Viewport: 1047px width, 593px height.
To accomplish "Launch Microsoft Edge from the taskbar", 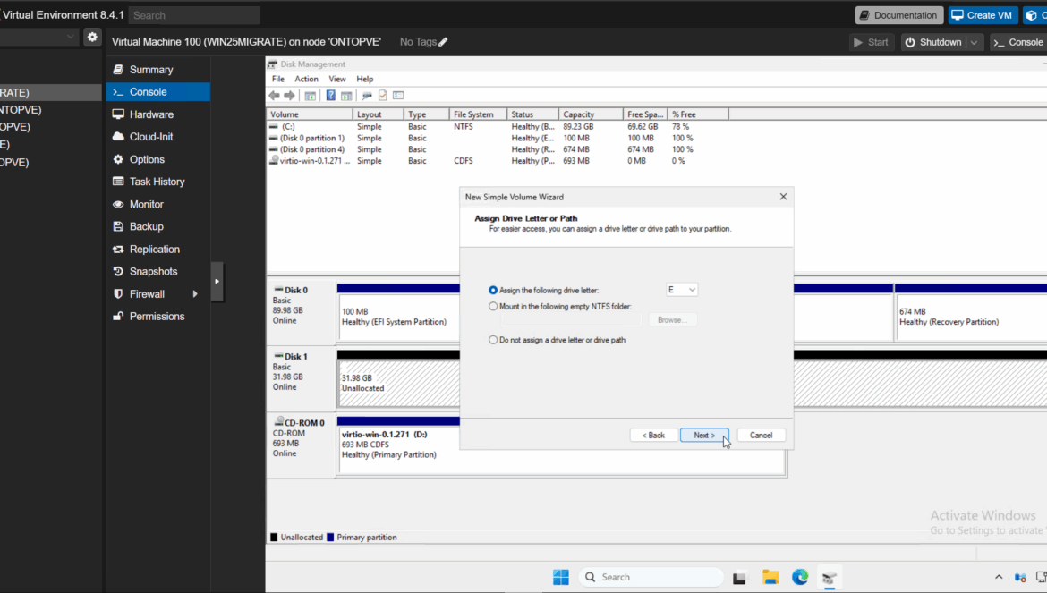I will 800,577.
